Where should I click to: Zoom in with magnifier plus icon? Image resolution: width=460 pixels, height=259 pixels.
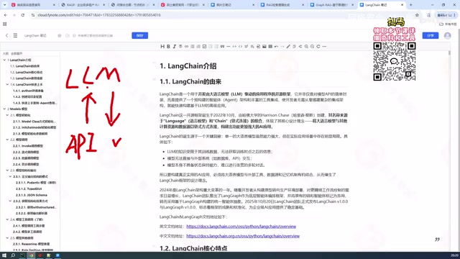click(x=306, y=46)
